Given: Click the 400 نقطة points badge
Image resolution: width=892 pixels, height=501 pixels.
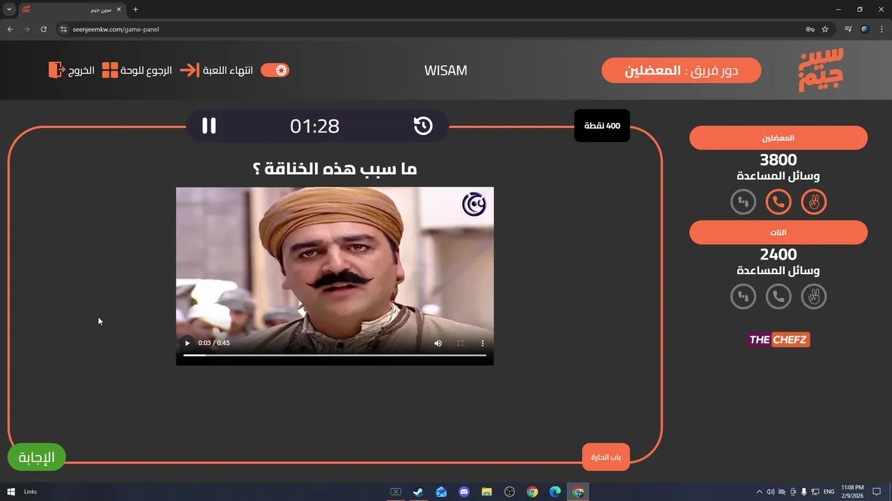Looking at the screenshot, I should 602,126.
